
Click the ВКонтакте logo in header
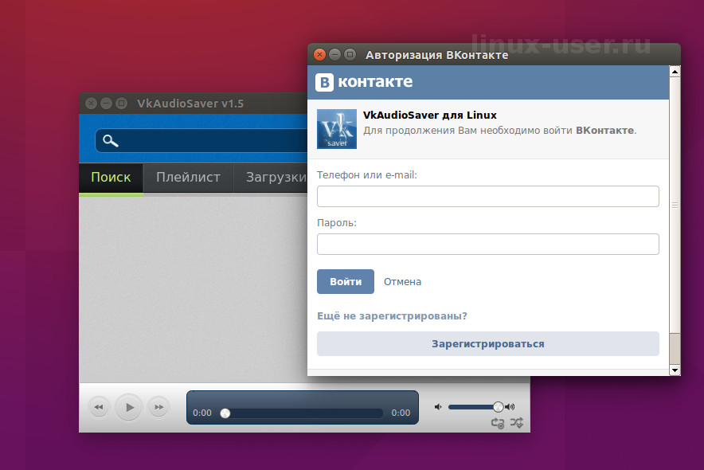point(364,82)
